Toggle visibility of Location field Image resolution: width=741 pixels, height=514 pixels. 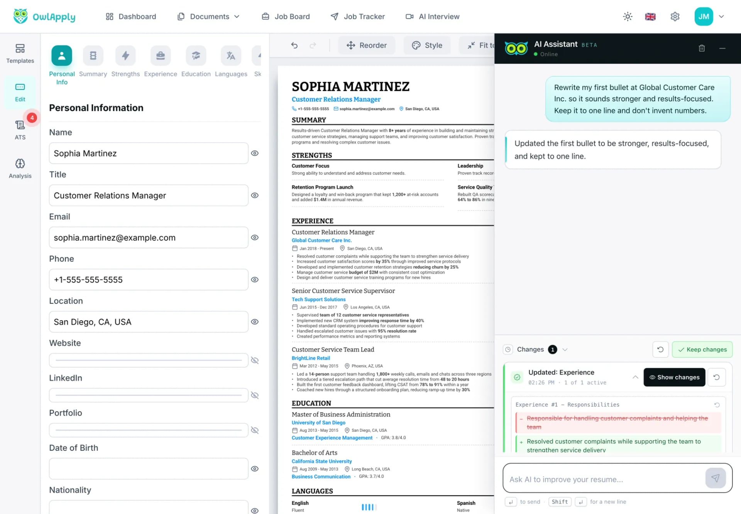pos(255,322)
